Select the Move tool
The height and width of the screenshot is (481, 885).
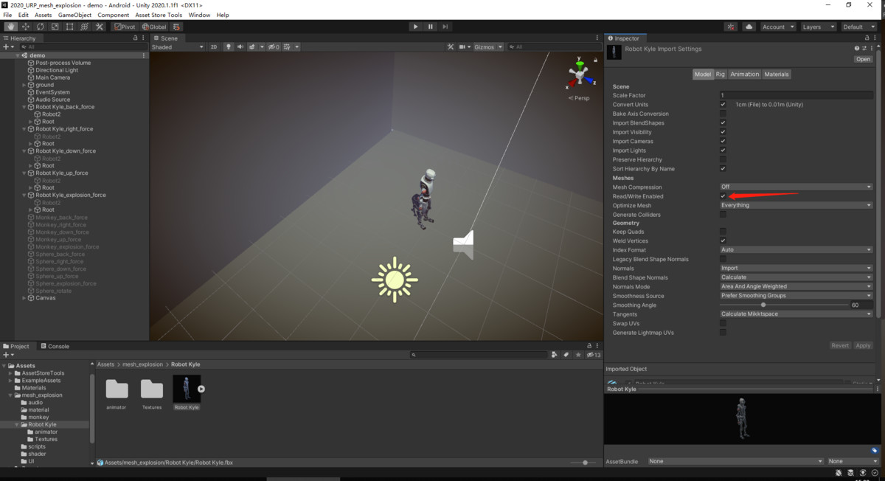point(24,26)
